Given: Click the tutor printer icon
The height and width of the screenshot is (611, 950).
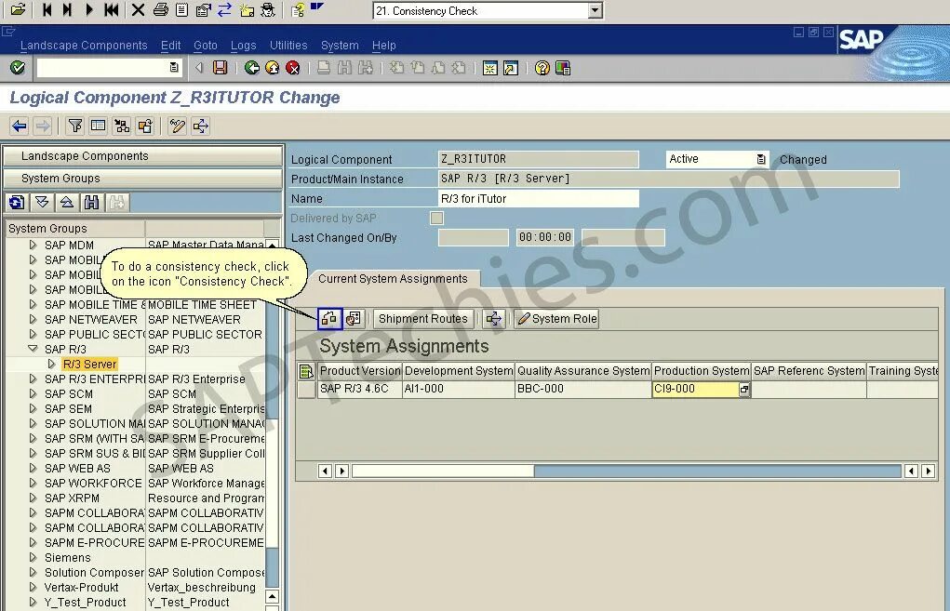Looking at the screenshot, I should (x=161, y=9).
